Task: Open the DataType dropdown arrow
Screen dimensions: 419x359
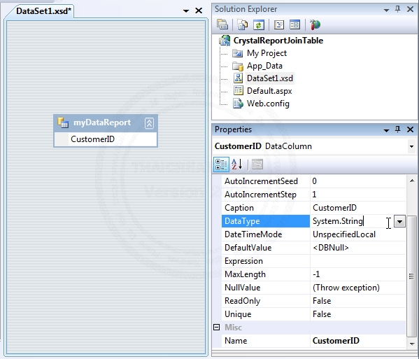Action: (399, 221)
